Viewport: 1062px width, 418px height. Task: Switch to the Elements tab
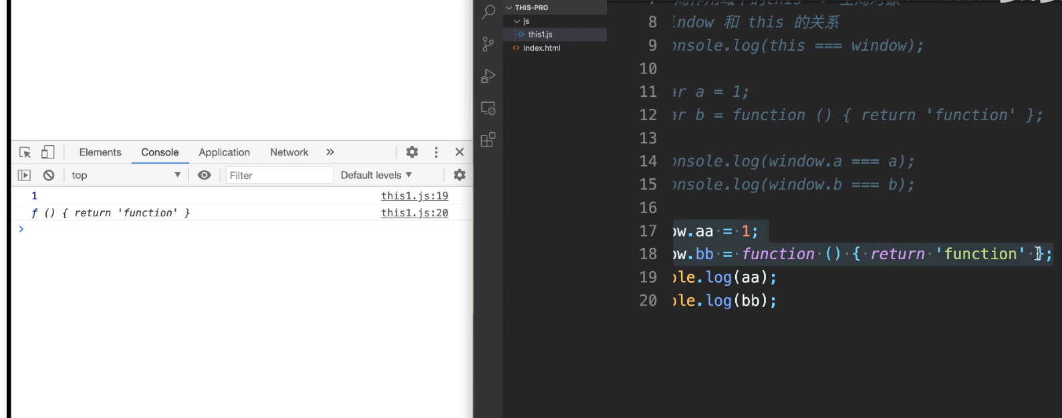coord(100,152)
